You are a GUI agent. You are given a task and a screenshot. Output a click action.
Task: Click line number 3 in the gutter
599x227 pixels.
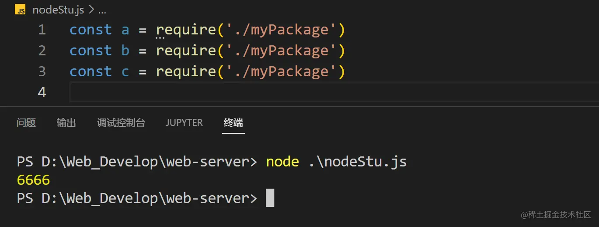42,72
